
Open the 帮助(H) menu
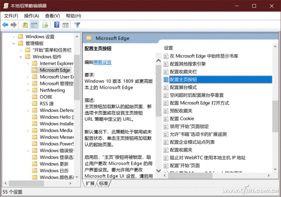[73, 16]
